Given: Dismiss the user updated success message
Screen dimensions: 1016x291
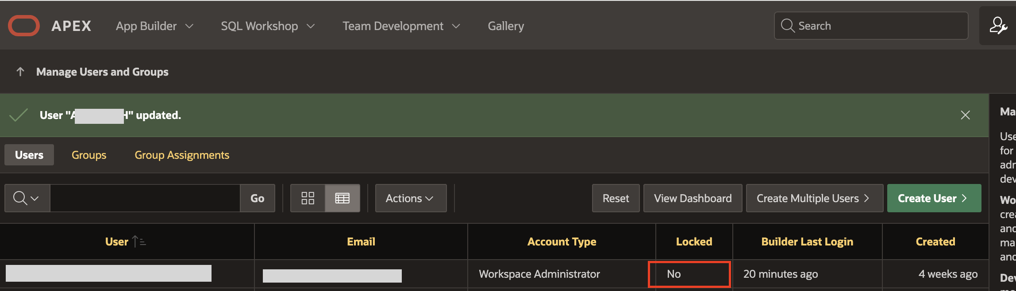Looking at the screenshot, I should click(x=966, y=115).
